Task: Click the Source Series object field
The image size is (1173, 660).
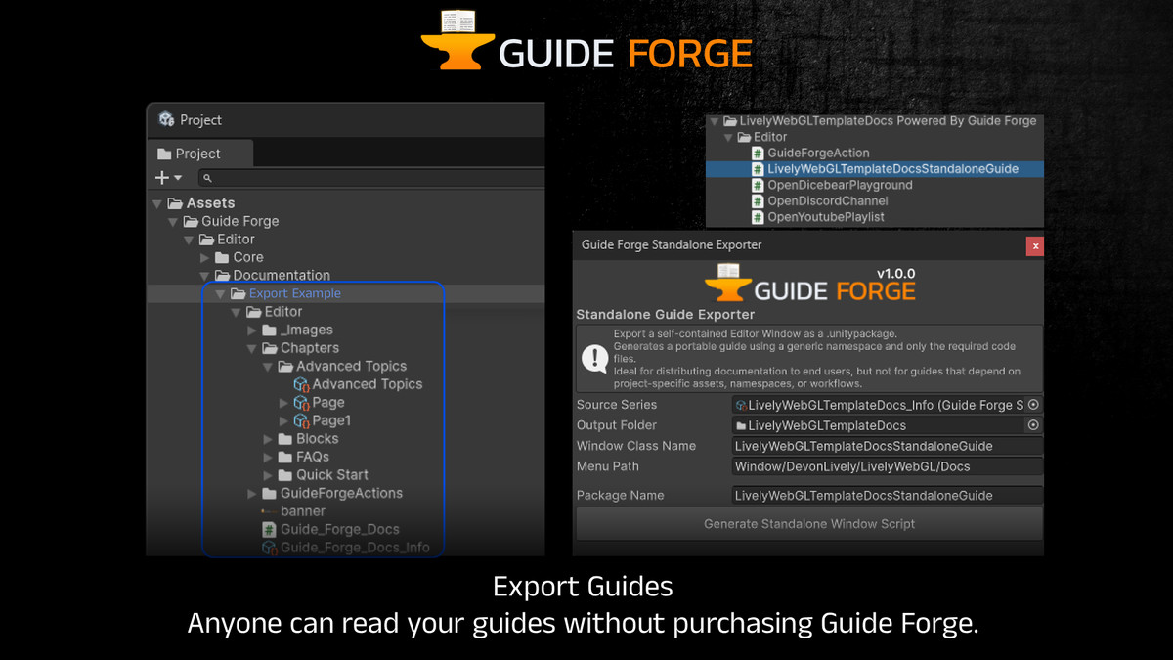Action: (x=888, y=405)
